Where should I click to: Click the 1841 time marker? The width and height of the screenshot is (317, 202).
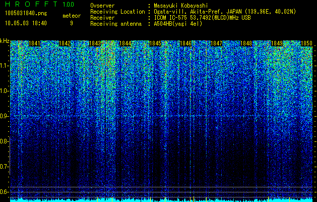(x=35, y=43)
